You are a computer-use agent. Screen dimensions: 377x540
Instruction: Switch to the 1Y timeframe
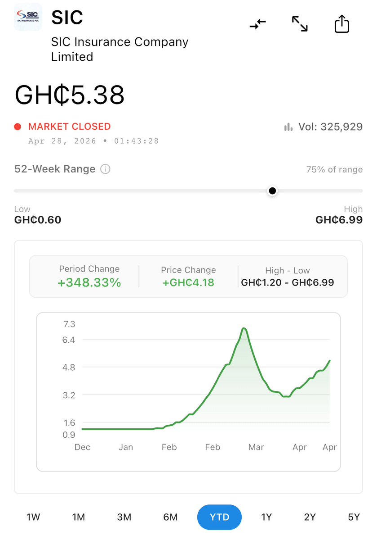point(266,517)
